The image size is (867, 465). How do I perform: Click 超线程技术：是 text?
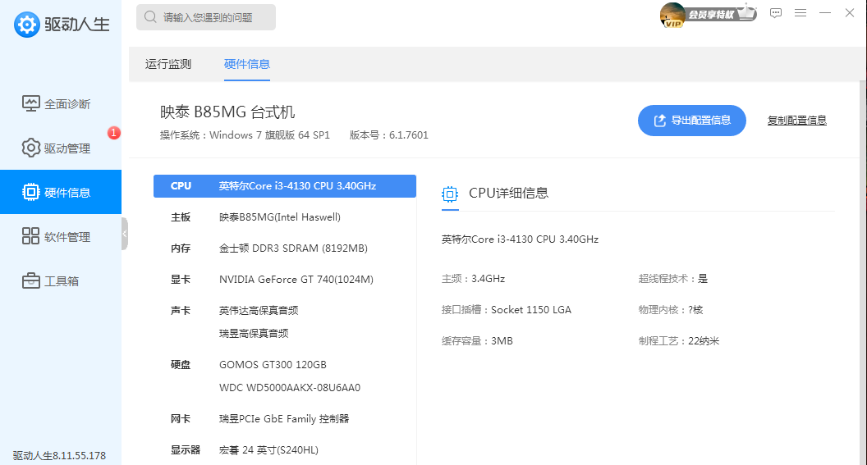pyautogui.click(x=673, y=278)
